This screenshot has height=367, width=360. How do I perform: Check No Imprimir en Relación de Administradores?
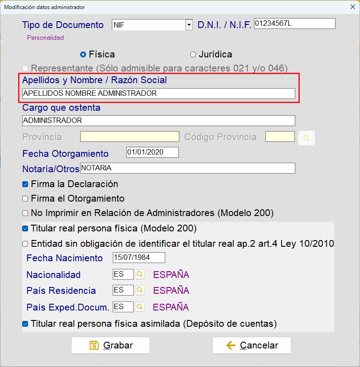click(x=25, y=213)
